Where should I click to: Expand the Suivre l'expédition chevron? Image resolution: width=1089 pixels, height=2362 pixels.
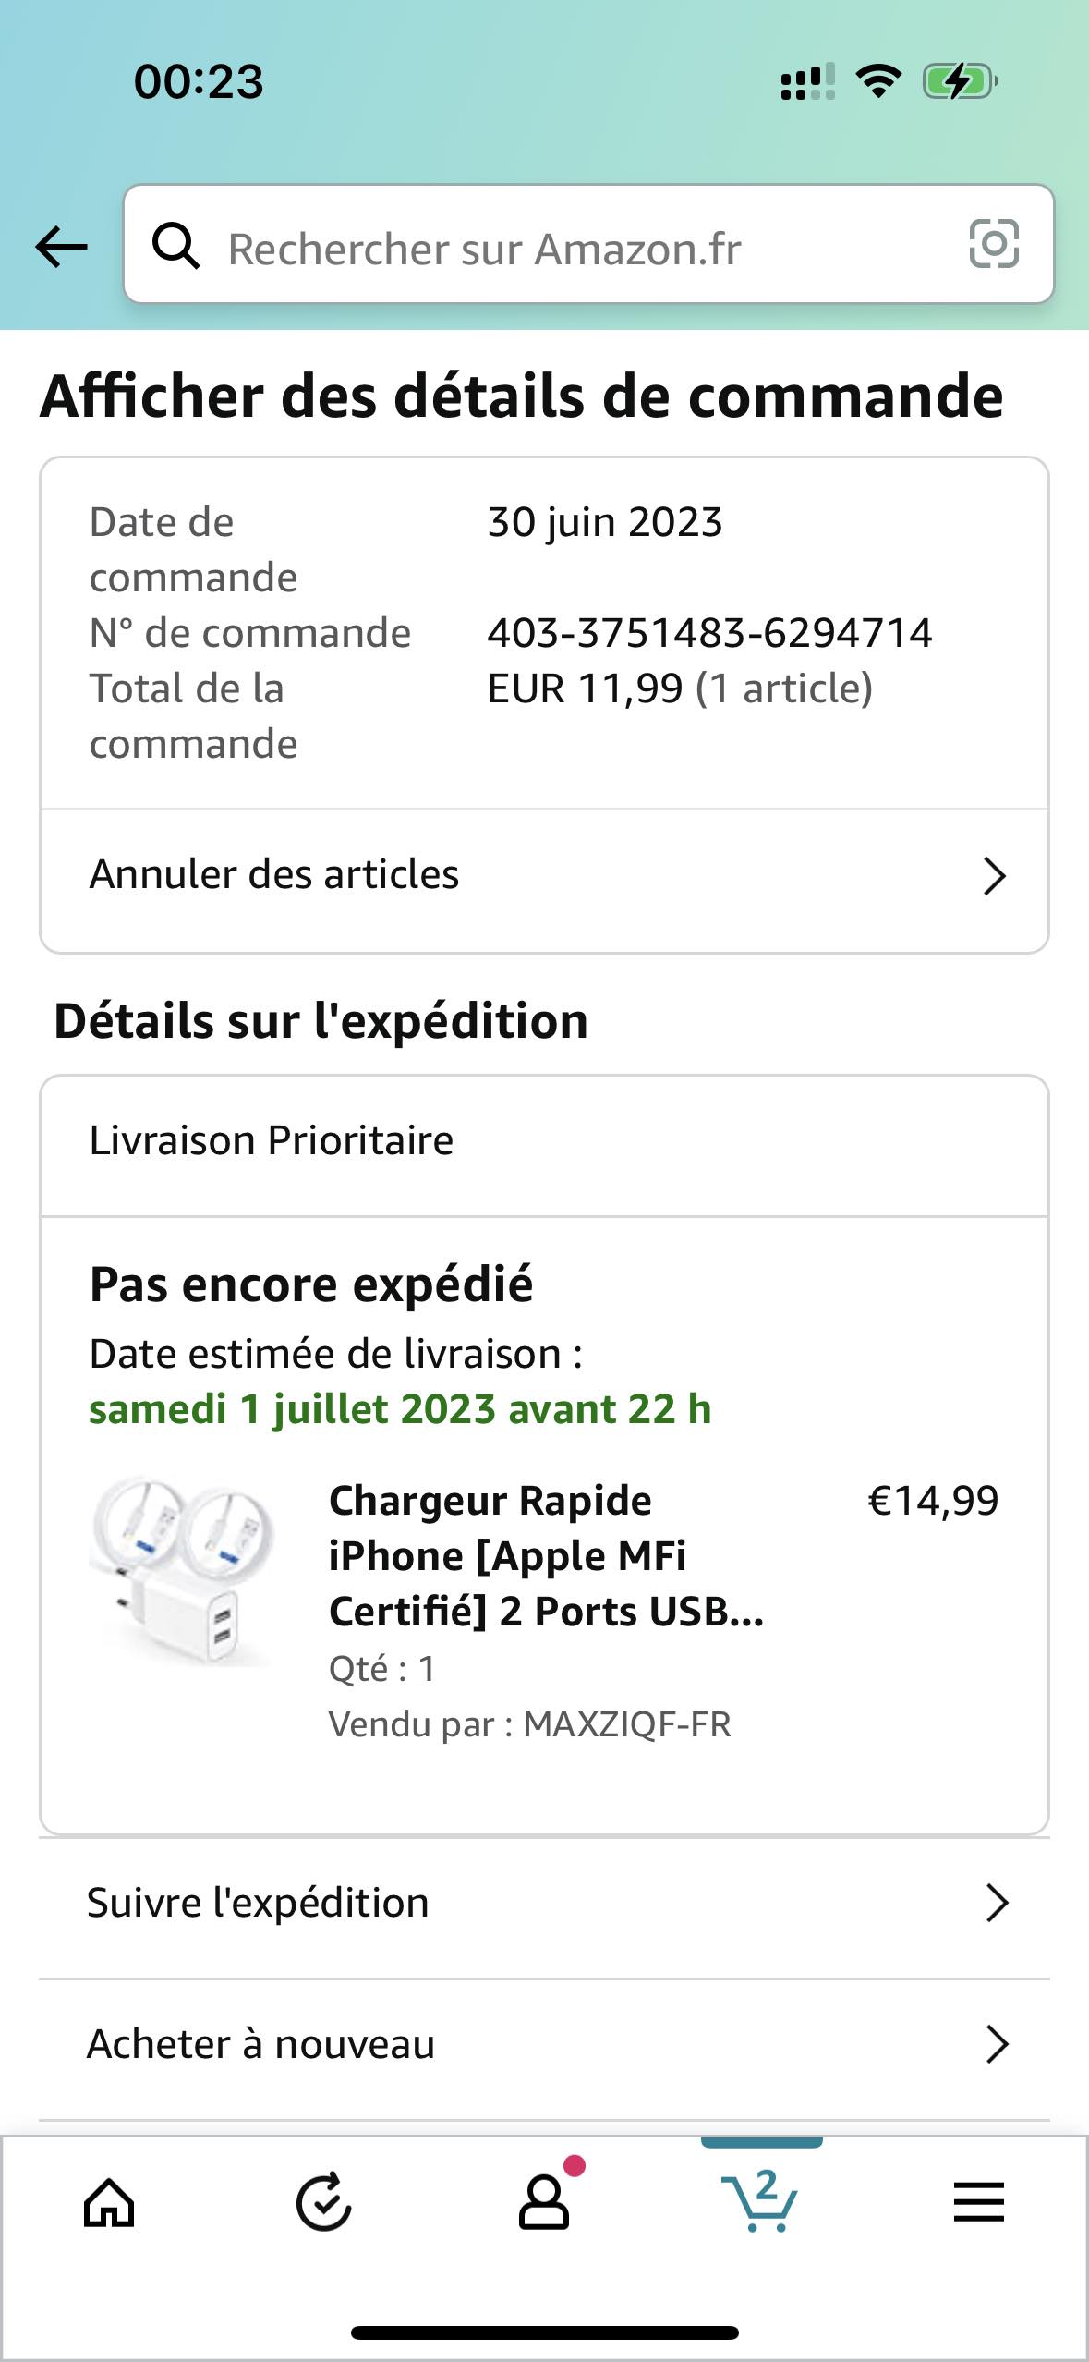pos(997,1904)
